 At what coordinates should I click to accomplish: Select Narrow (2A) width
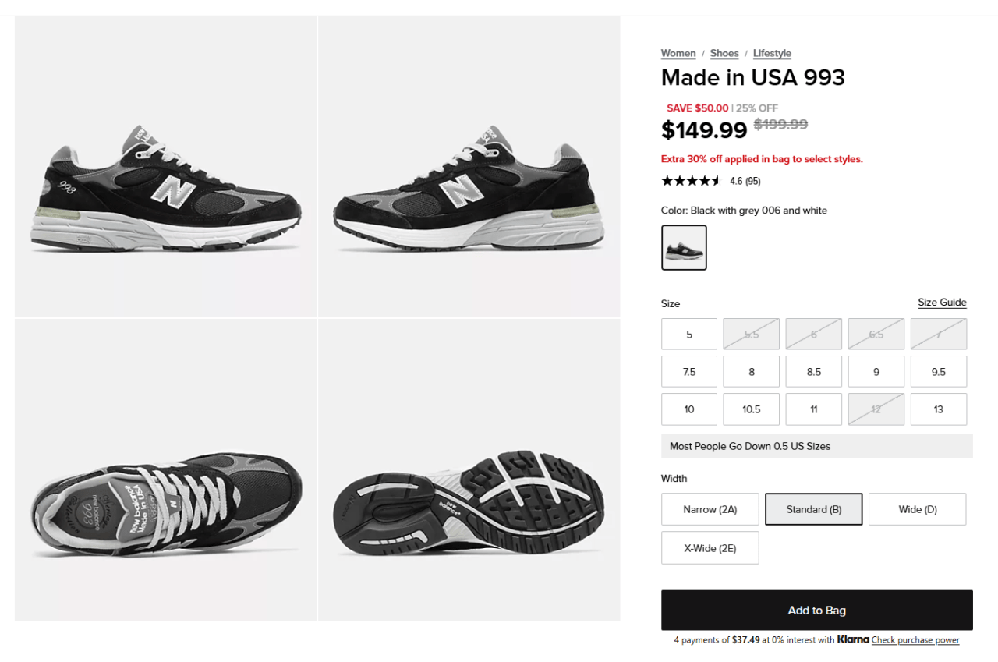click(710, 509)
